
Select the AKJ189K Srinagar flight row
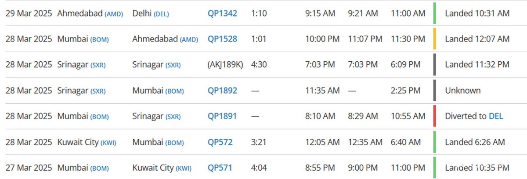pos(263,65)
